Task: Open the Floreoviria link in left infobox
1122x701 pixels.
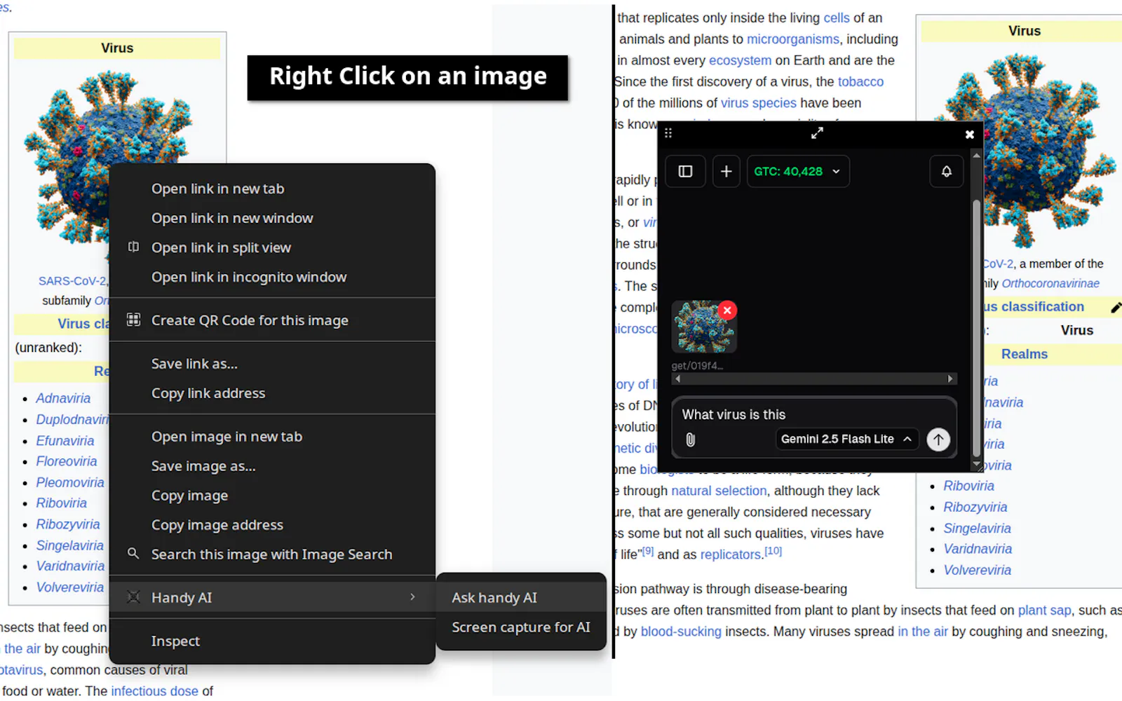Action: click(x=67, y=461)
